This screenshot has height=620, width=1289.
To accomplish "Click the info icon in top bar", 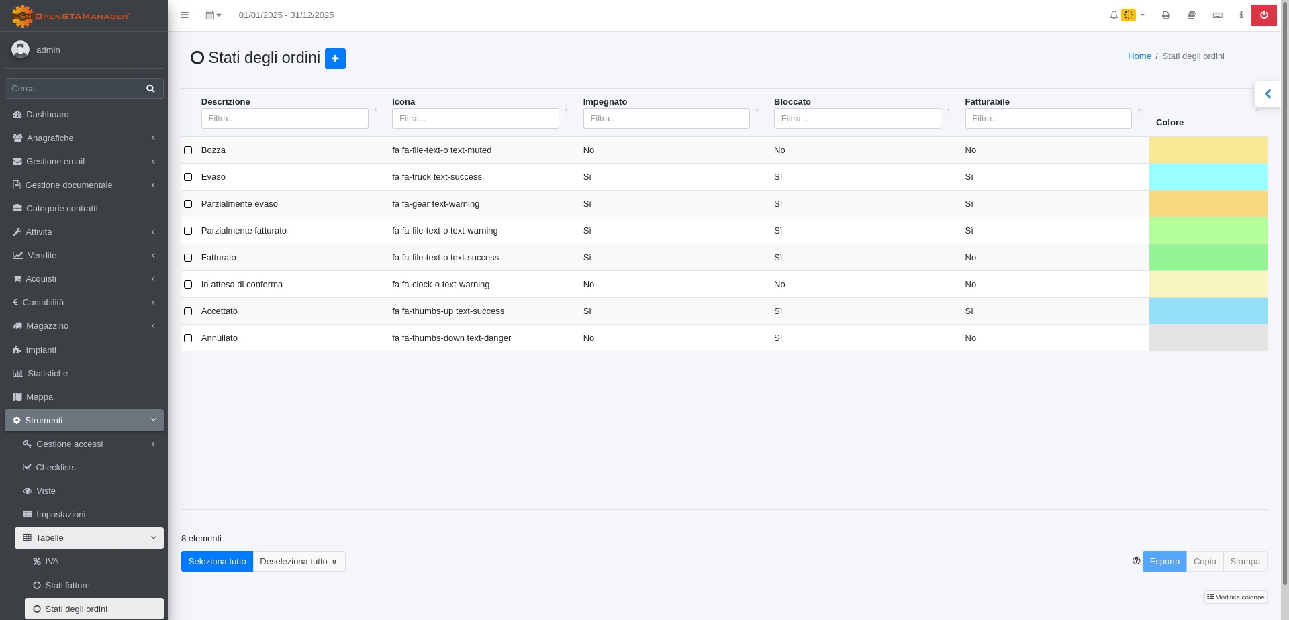I will point(1241,15).
